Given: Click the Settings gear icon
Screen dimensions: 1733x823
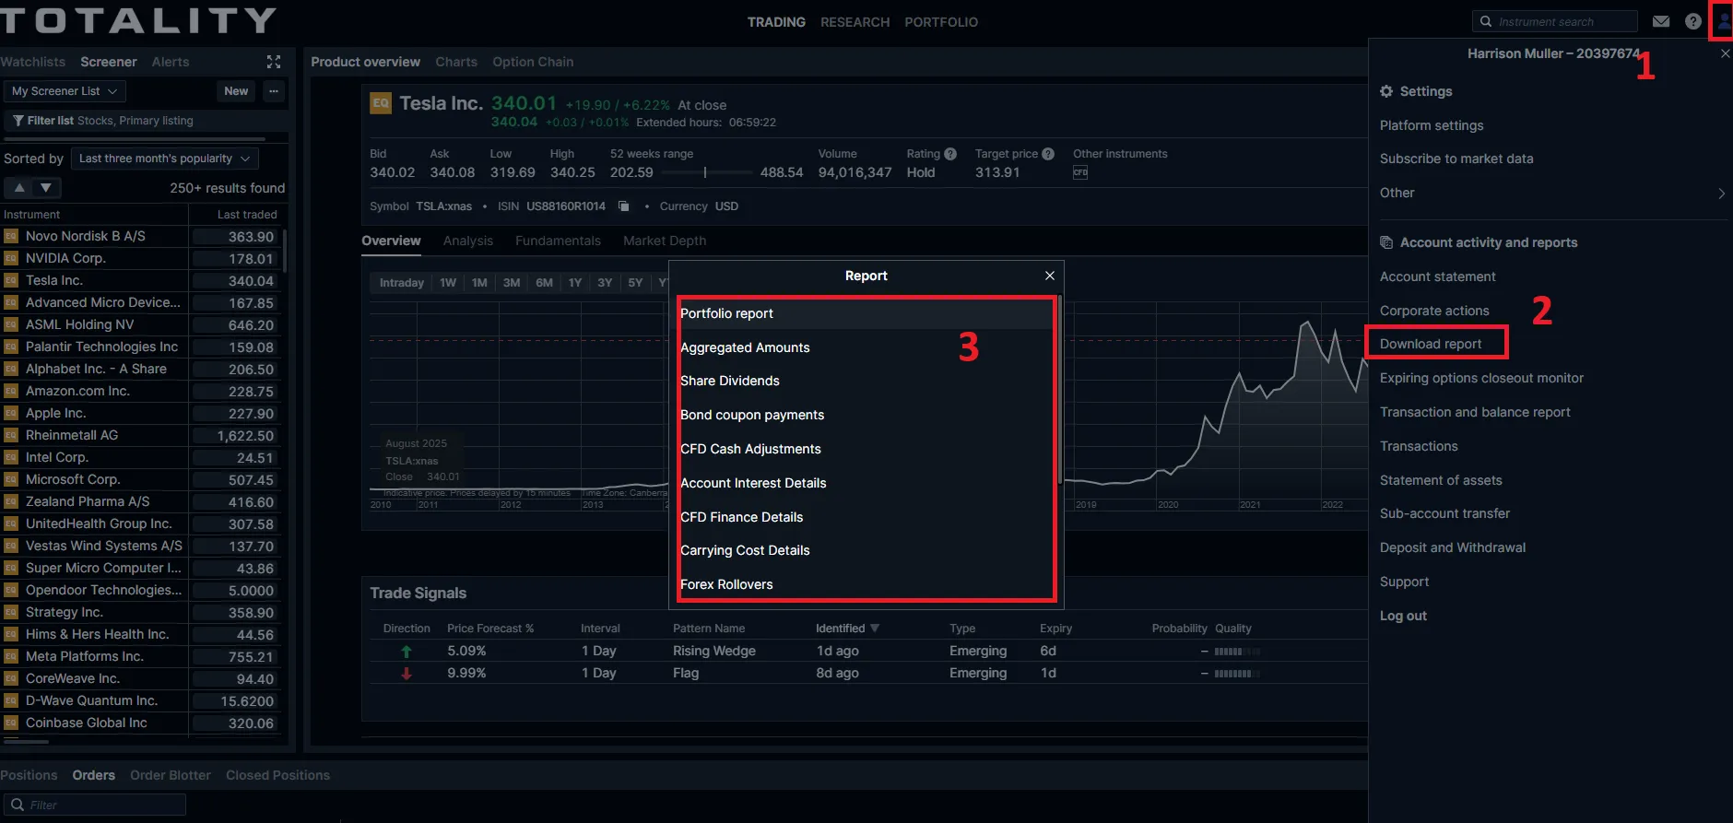Looking at the screenshot, I should (x=1386, y=91).
